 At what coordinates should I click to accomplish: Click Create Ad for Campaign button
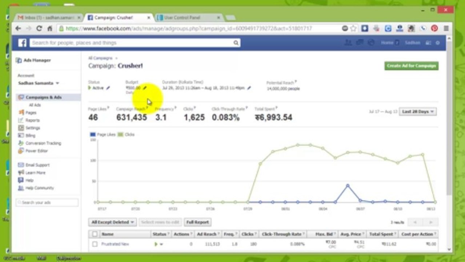click(412, 66)
